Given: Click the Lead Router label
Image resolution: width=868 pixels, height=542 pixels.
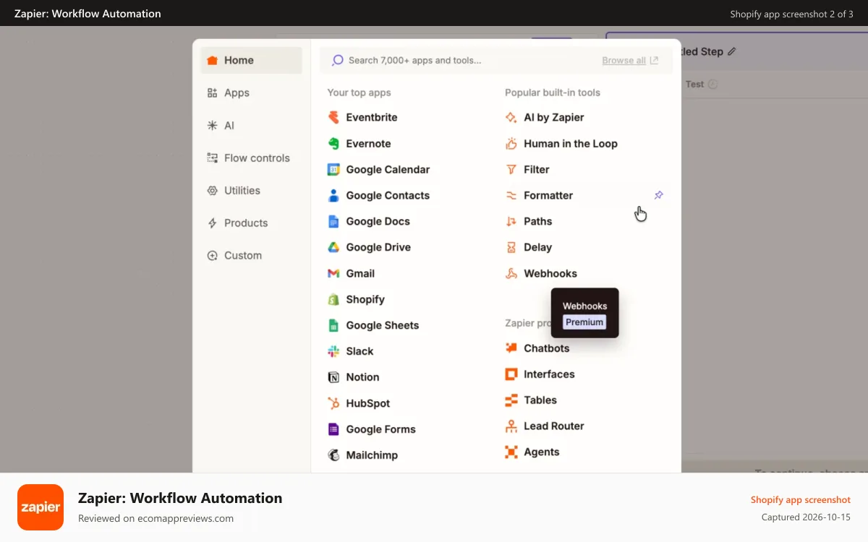Looking at the screenshot, I should click(554, 426).
